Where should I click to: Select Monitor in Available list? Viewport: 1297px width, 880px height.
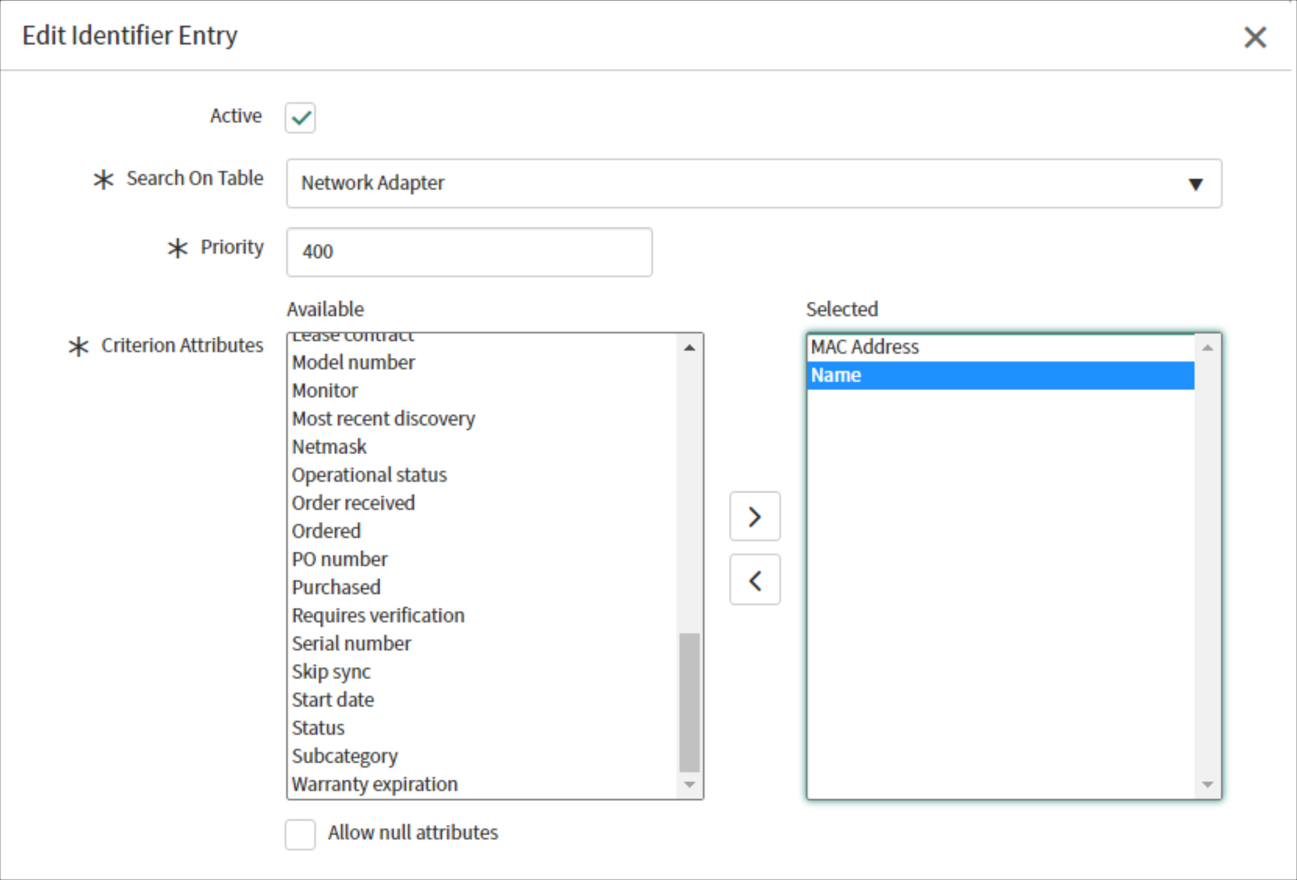point(483,391)
